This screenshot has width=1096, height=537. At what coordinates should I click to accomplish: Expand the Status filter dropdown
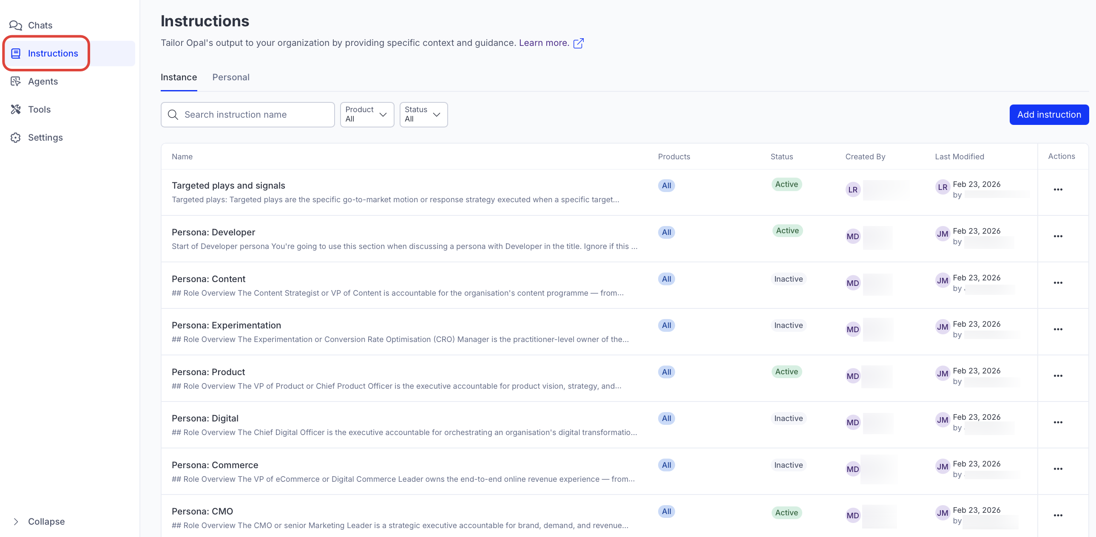(x=423, y=114)
